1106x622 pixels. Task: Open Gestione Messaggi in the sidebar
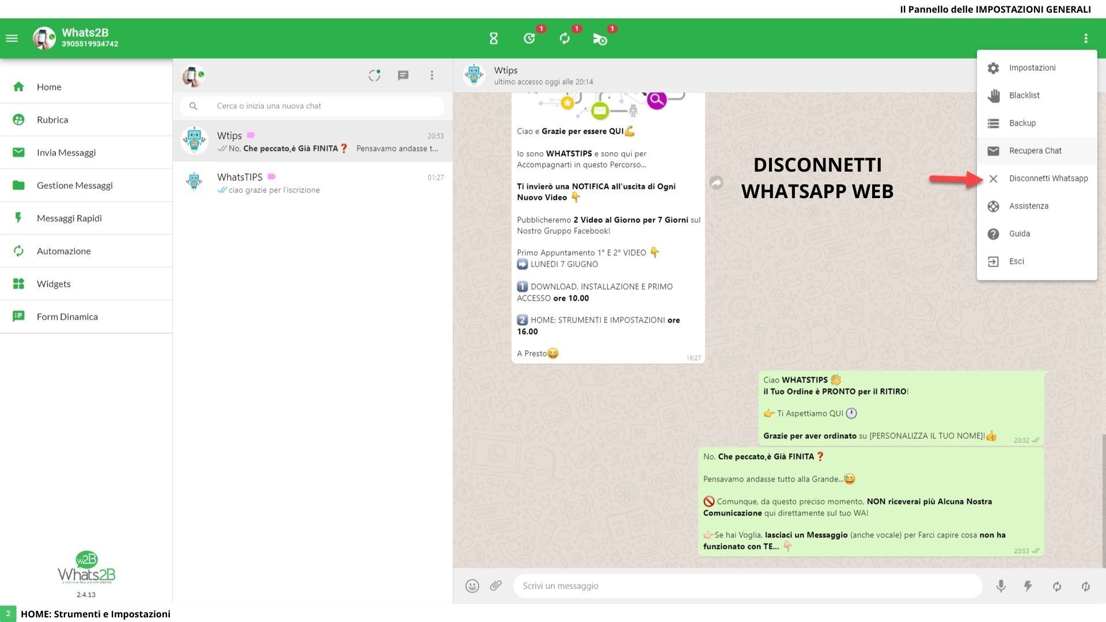coord(86,185)
